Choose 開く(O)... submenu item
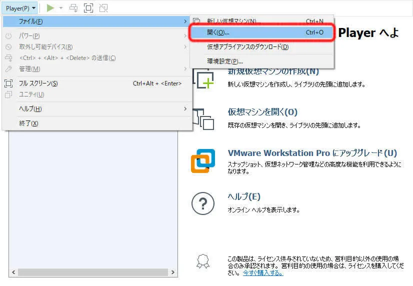The height and width of the screenshot is (286, 413). tap(262, 32)
